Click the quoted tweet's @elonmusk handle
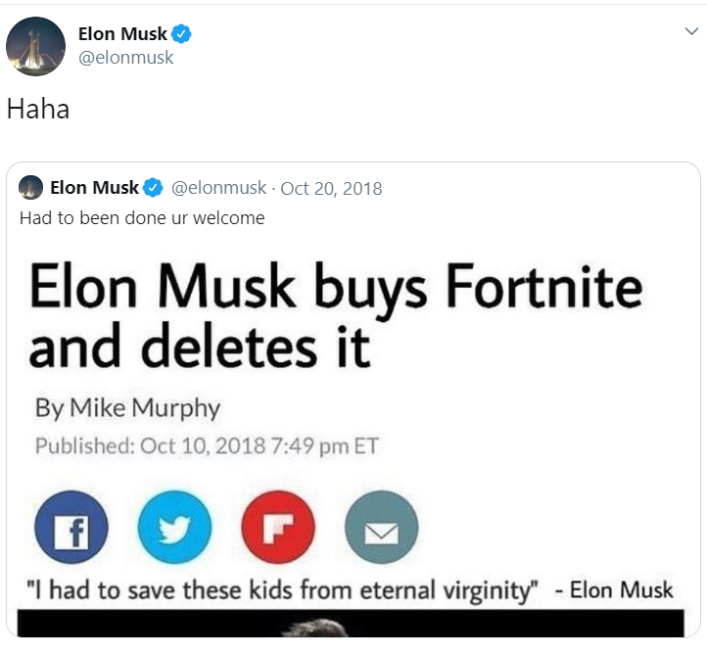This screenshot has width=707, height=648. click(219, 188)
